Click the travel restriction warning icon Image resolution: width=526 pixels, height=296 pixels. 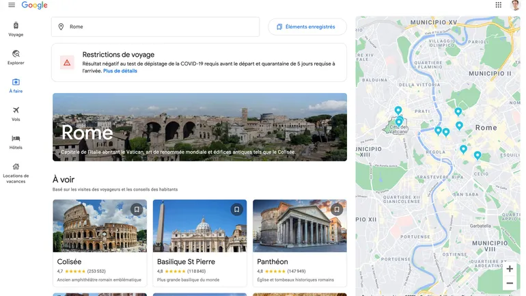click(67, 63)
